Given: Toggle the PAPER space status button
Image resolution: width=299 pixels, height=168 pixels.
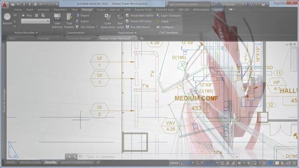Looking at the screenshot, I should coord(174,163).
